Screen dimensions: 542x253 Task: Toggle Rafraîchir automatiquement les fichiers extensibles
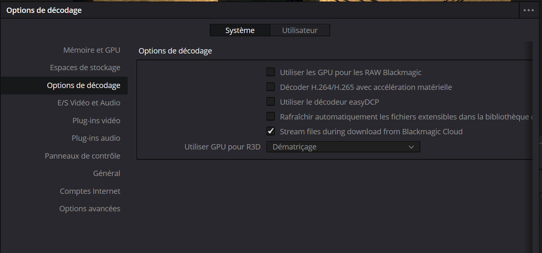click(271, 116)
